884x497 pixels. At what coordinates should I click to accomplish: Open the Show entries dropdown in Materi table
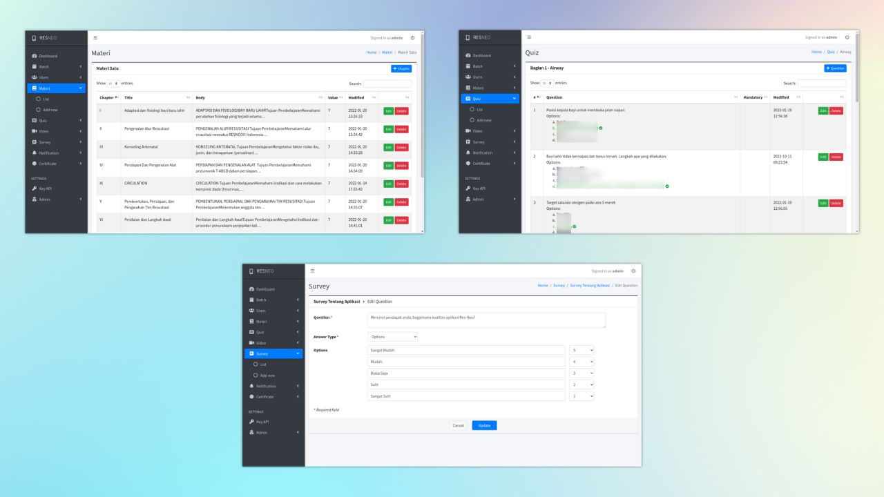(113, 84)
